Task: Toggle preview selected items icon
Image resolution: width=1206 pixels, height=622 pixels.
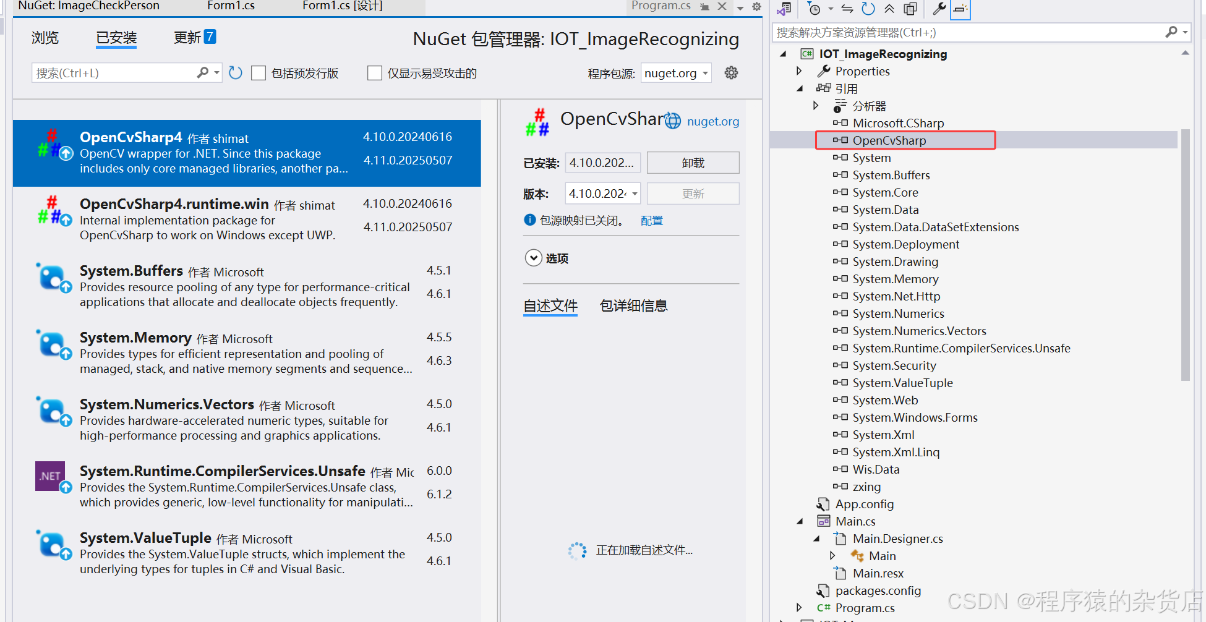Action: (x=960, y=9)
